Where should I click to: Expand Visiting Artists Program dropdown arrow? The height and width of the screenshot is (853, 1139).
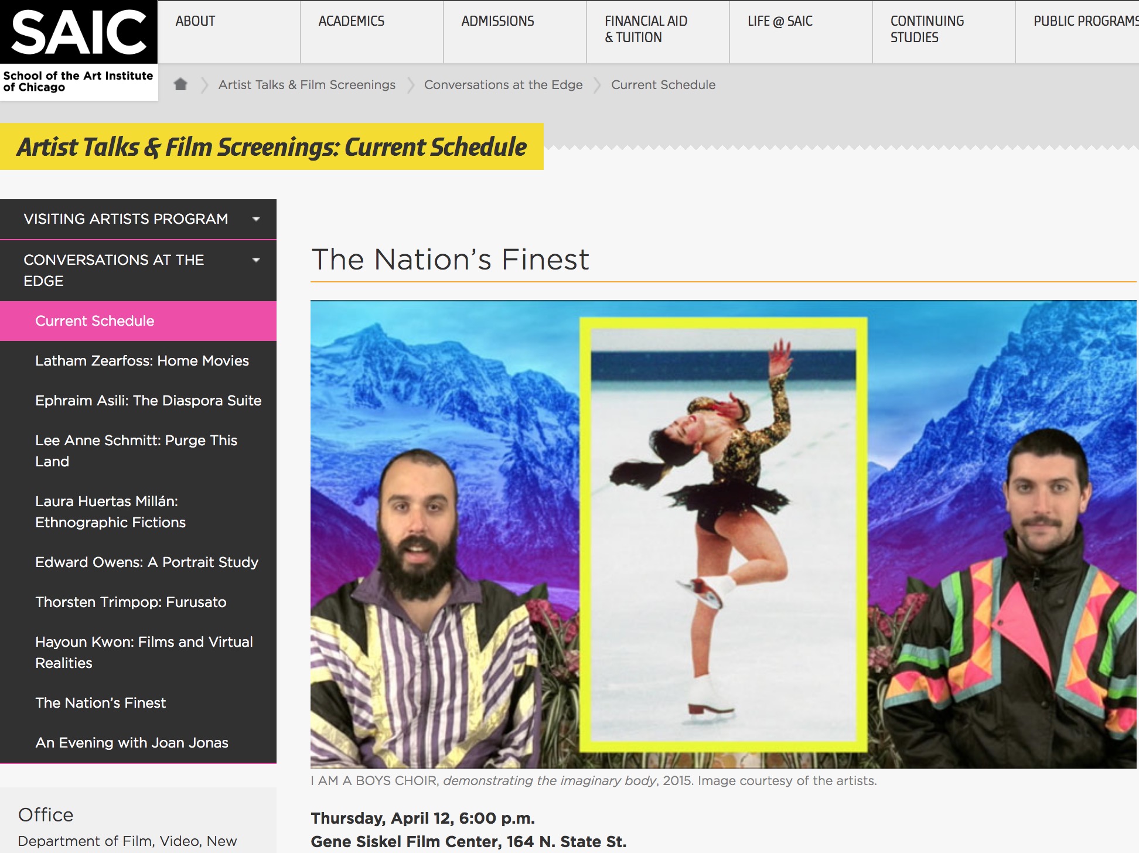(256, 219)
